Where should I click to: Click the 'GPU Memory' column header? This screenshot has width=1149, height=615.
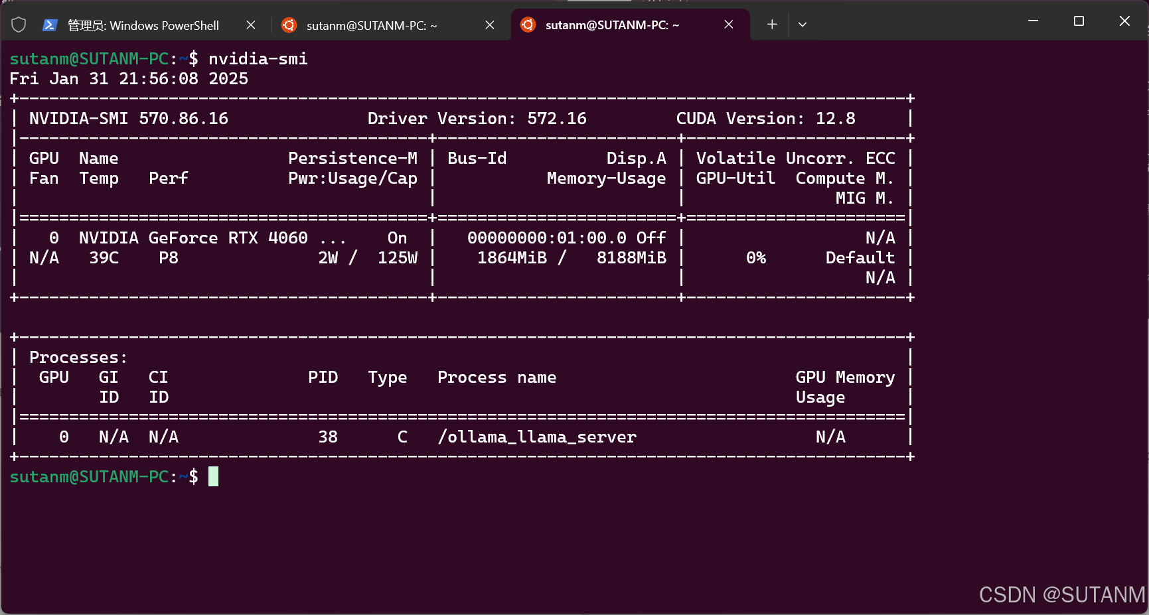(x=846, y=377)
